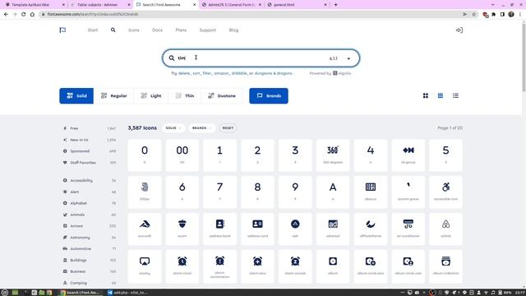Switch to the roomy grid view
Viewport: 526px width, 296px height.
click(x=426, y=96)
